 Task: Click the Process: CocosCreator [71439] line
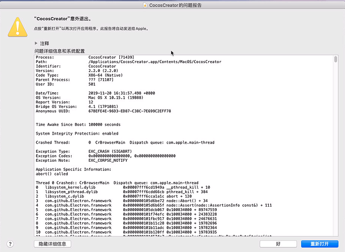click(x=85, y=57)
